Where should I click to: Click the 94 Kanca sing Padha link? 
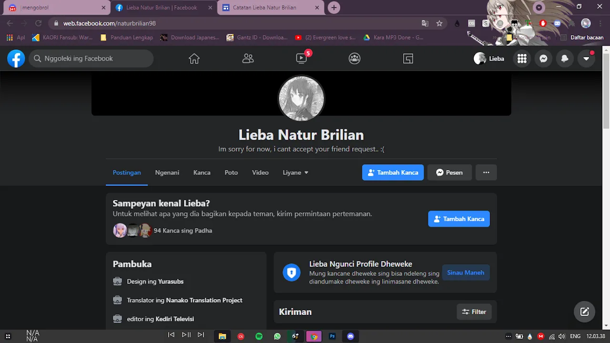183,231
